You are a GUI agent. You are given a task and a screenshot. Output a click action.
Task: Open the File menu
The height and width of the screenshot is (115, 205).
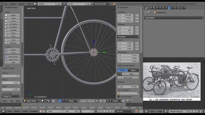pyautogui.click(x=6, y=4)
